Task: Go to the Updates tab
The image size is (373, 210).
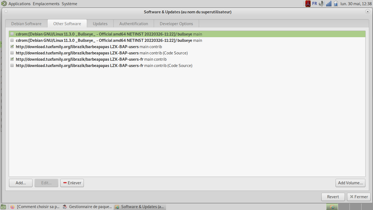Action: tap(100, 24)
